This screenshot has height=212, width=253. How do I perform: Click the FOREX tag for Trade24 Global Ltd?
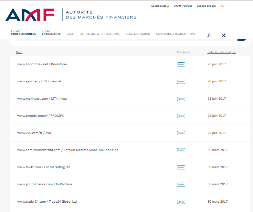pos(181,202)
